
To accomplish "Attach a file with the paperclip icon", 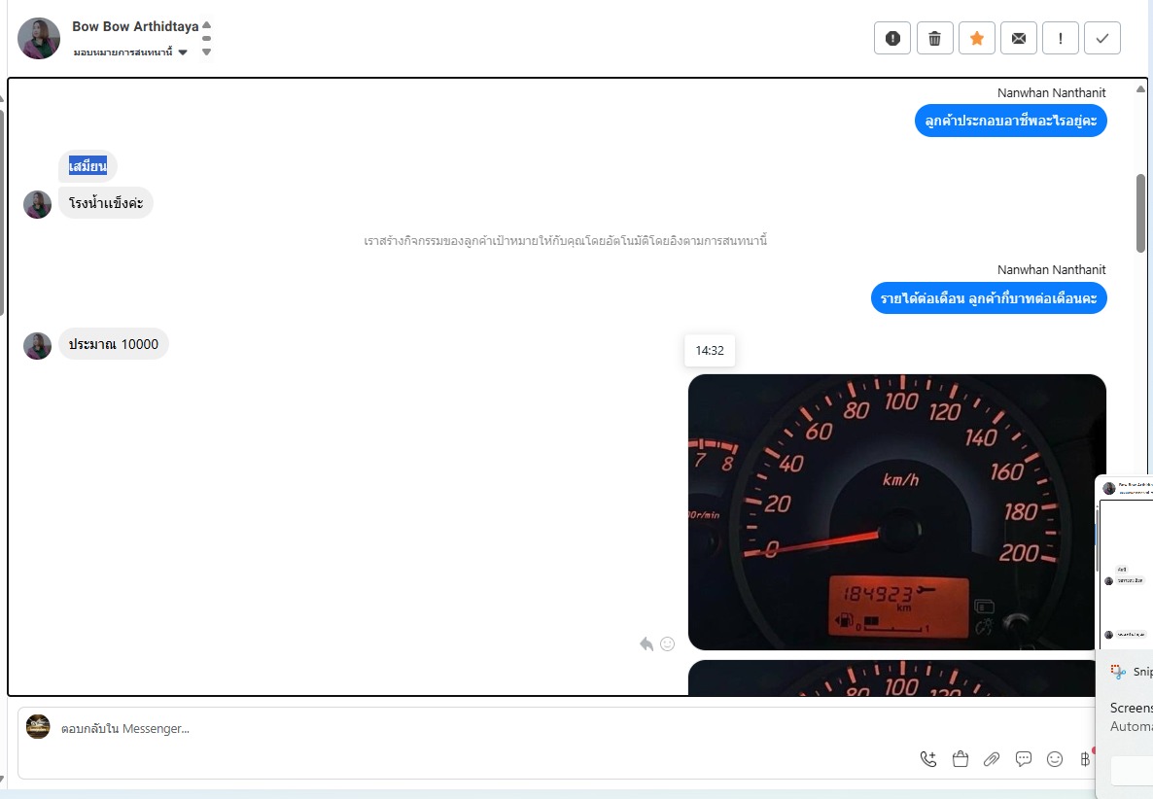I will (x=992, y=759).
